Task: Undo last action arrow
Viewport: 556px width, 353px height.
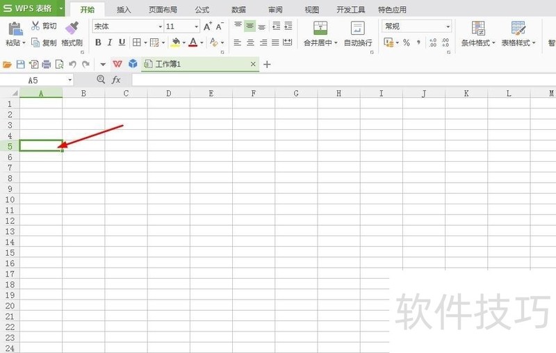Action: coord(73,65)
